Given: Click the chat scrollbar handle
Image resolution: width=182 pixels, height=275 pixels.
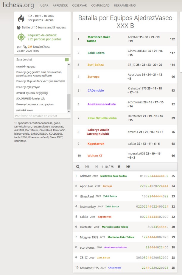Looking at the screenshot, I should point(69,101).
